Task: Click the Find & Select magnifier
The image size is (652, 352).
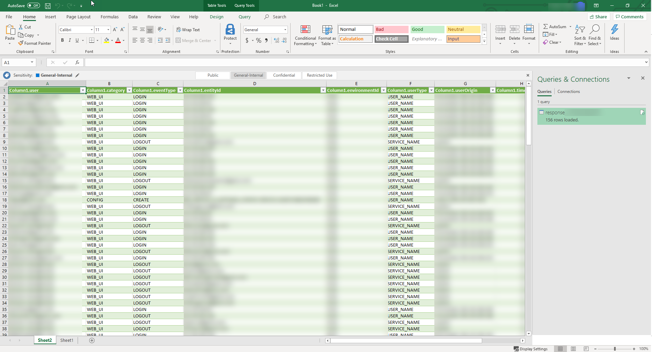Action: 594,30
